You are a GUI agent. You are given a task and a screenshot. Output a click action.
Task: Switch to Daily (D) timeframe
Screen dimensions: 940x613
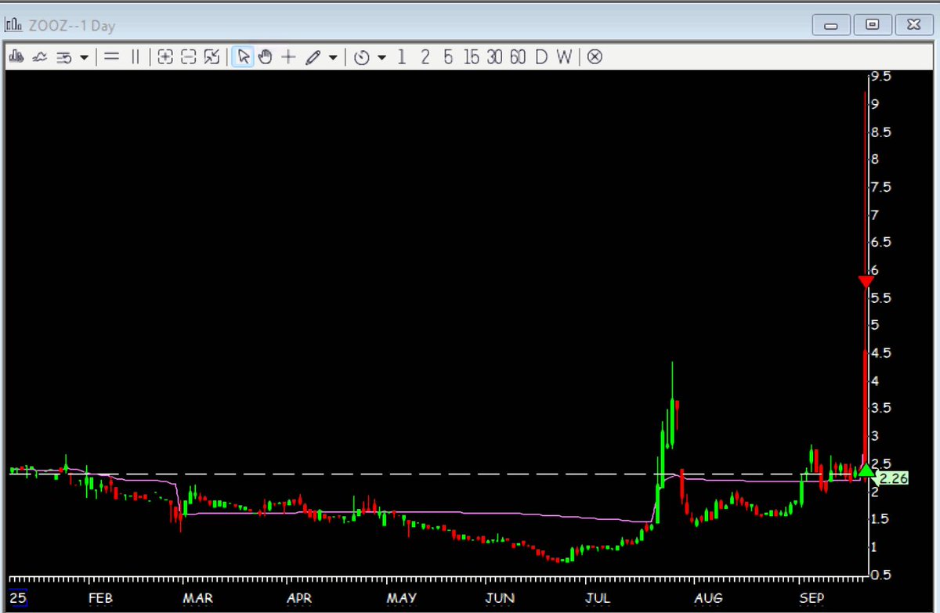tap(541, 57)
